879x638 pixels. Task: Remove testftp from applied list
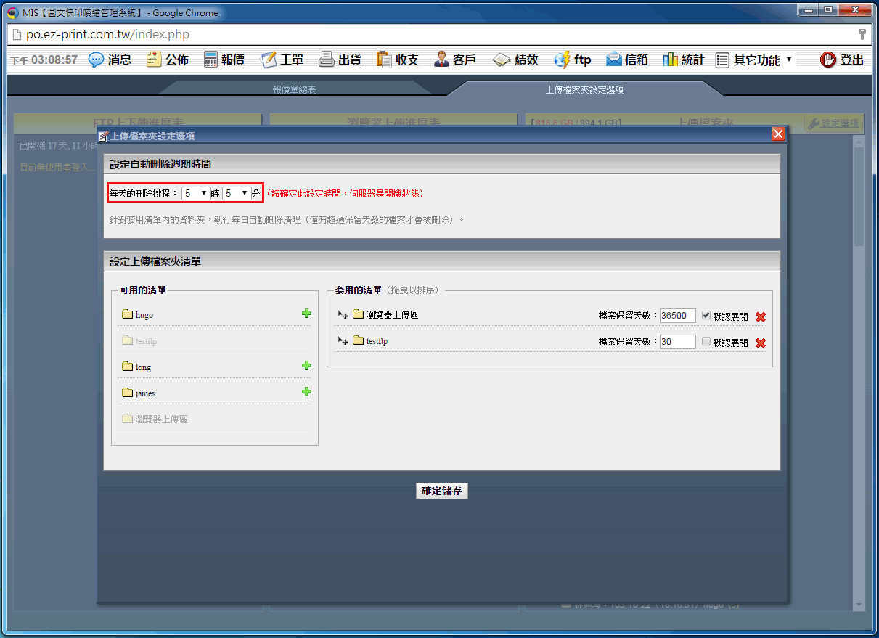760,343
